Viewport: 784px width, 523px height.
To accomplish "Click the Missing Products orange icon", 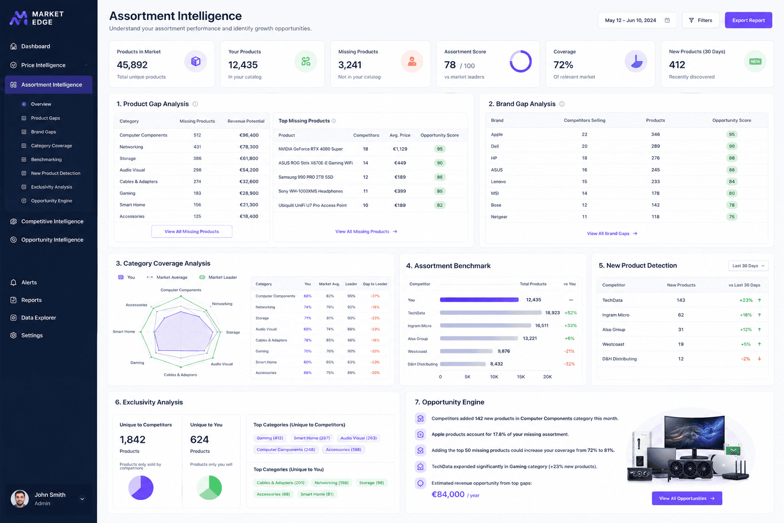I will (x=412, y=62).
